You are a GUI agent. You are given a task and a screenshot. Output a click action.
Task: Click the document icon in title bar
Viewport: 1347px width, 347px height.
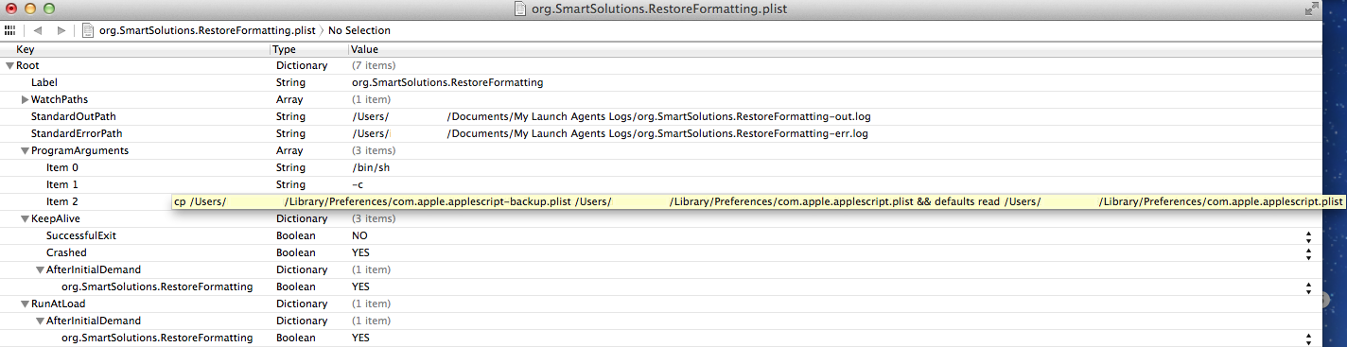click(519, 9)
